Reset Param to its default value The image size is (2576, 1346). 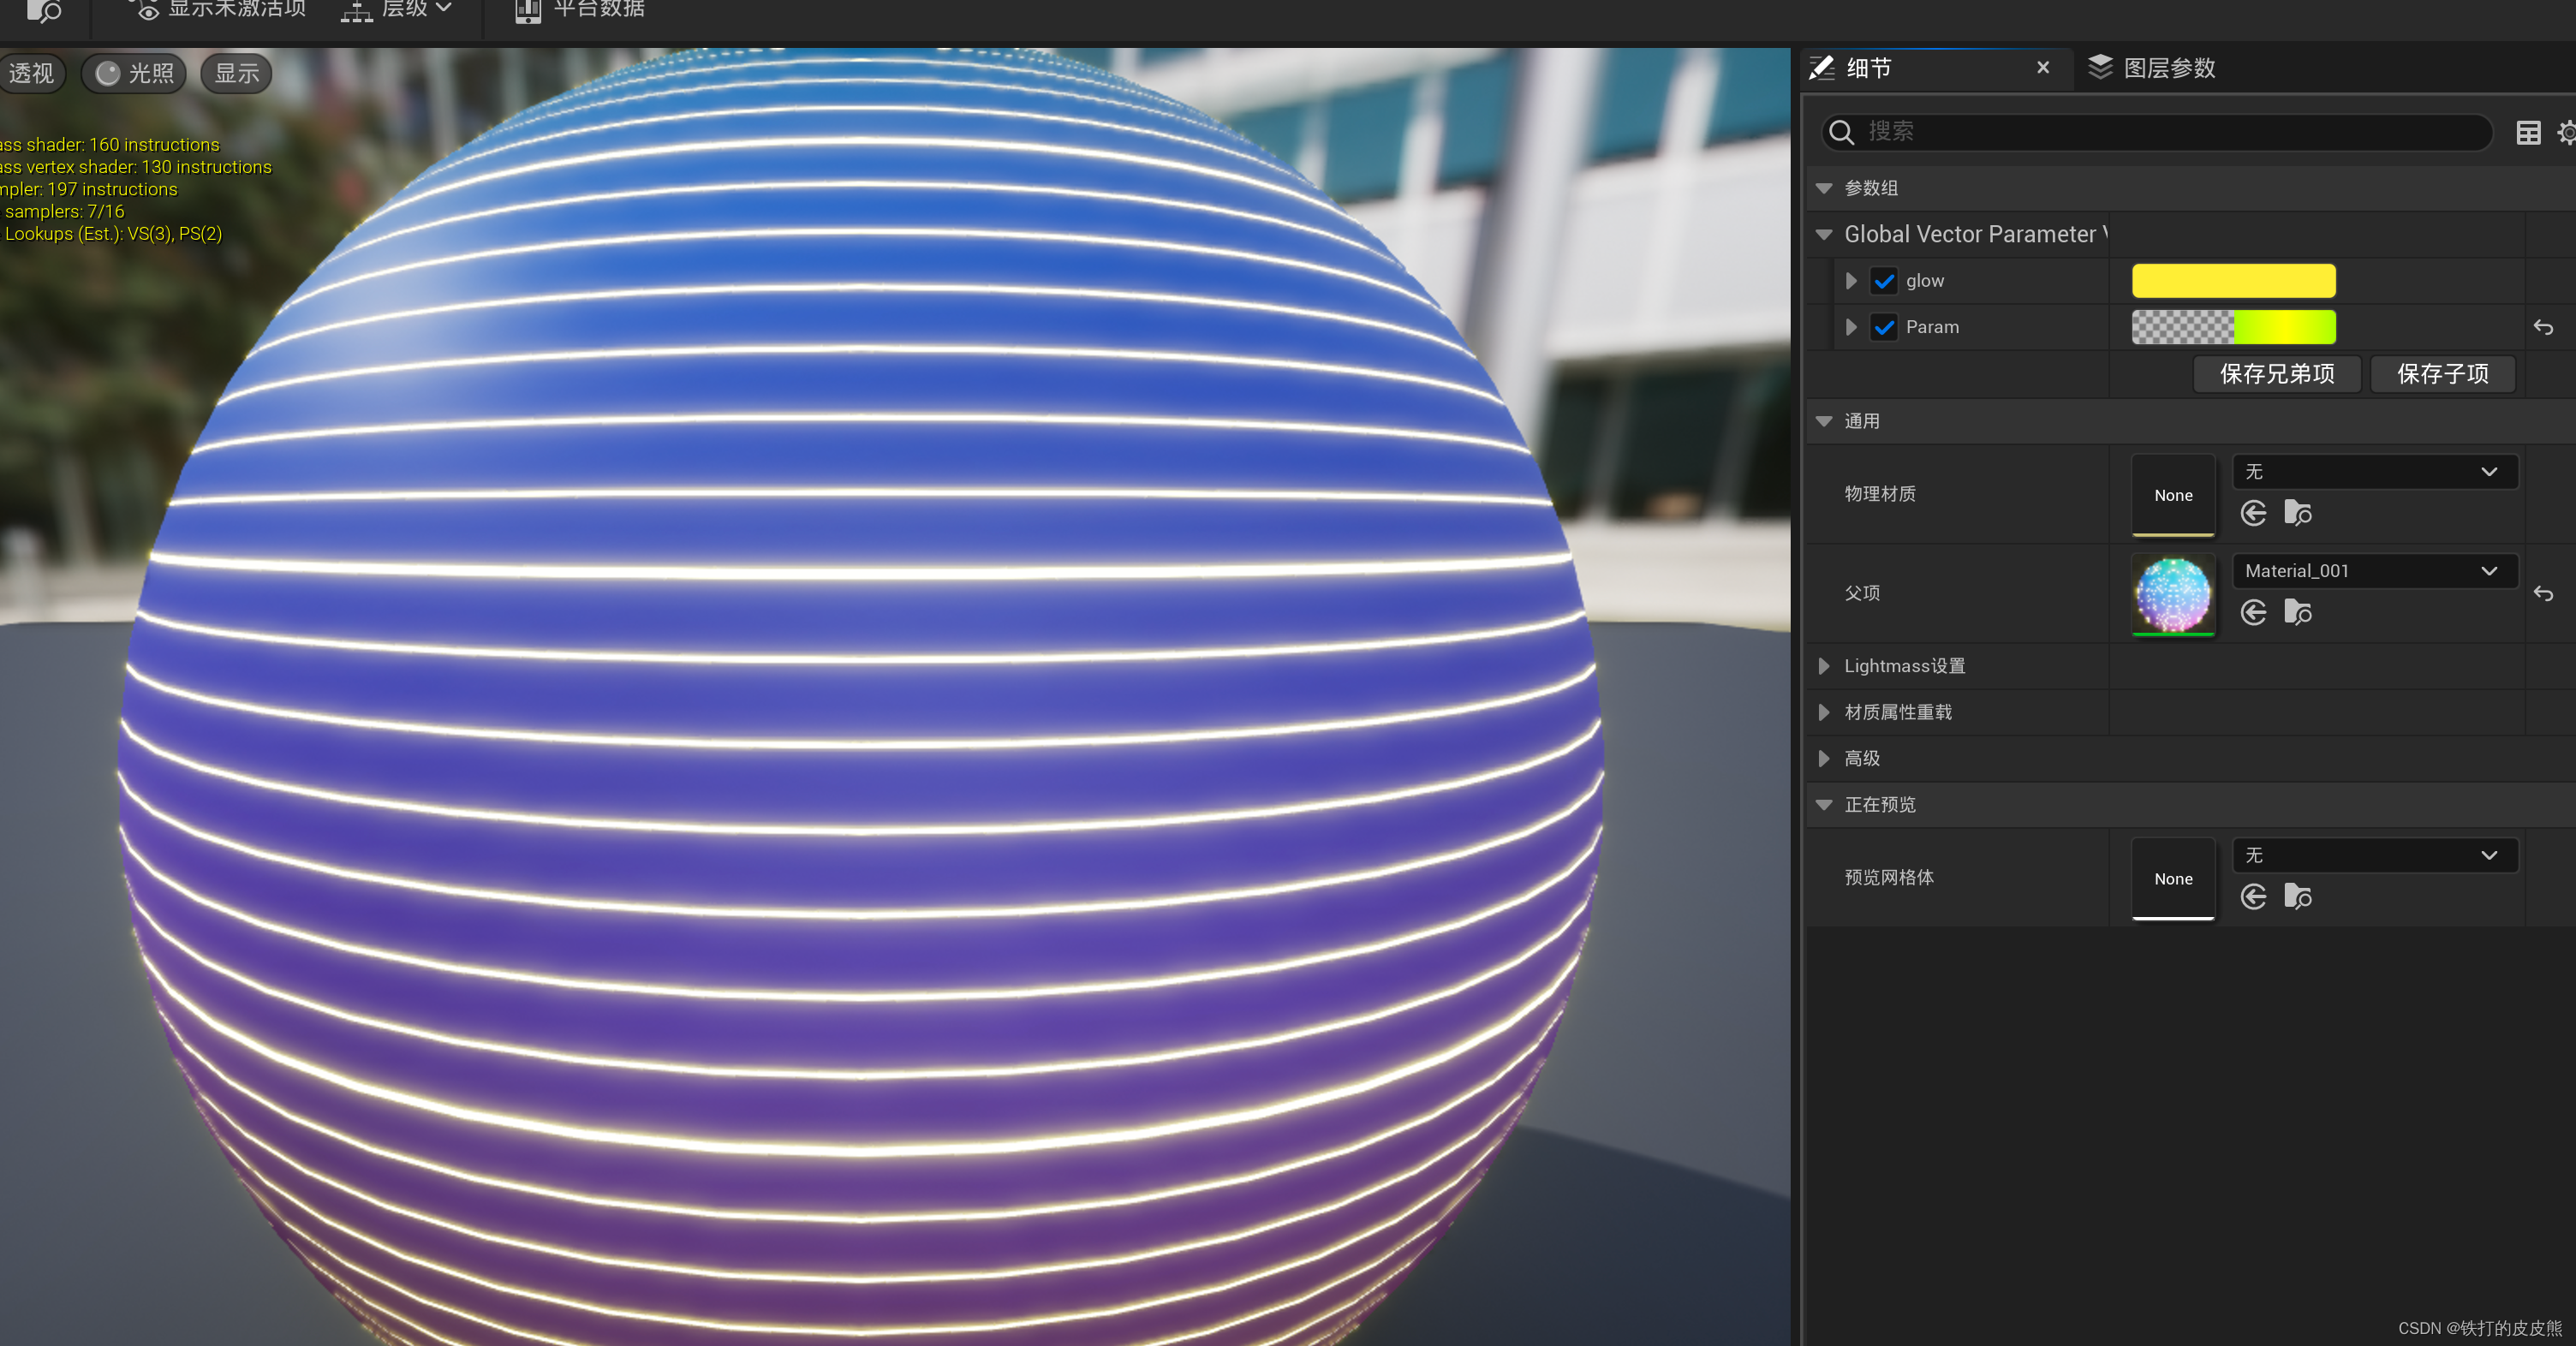tap(2543, 327)
